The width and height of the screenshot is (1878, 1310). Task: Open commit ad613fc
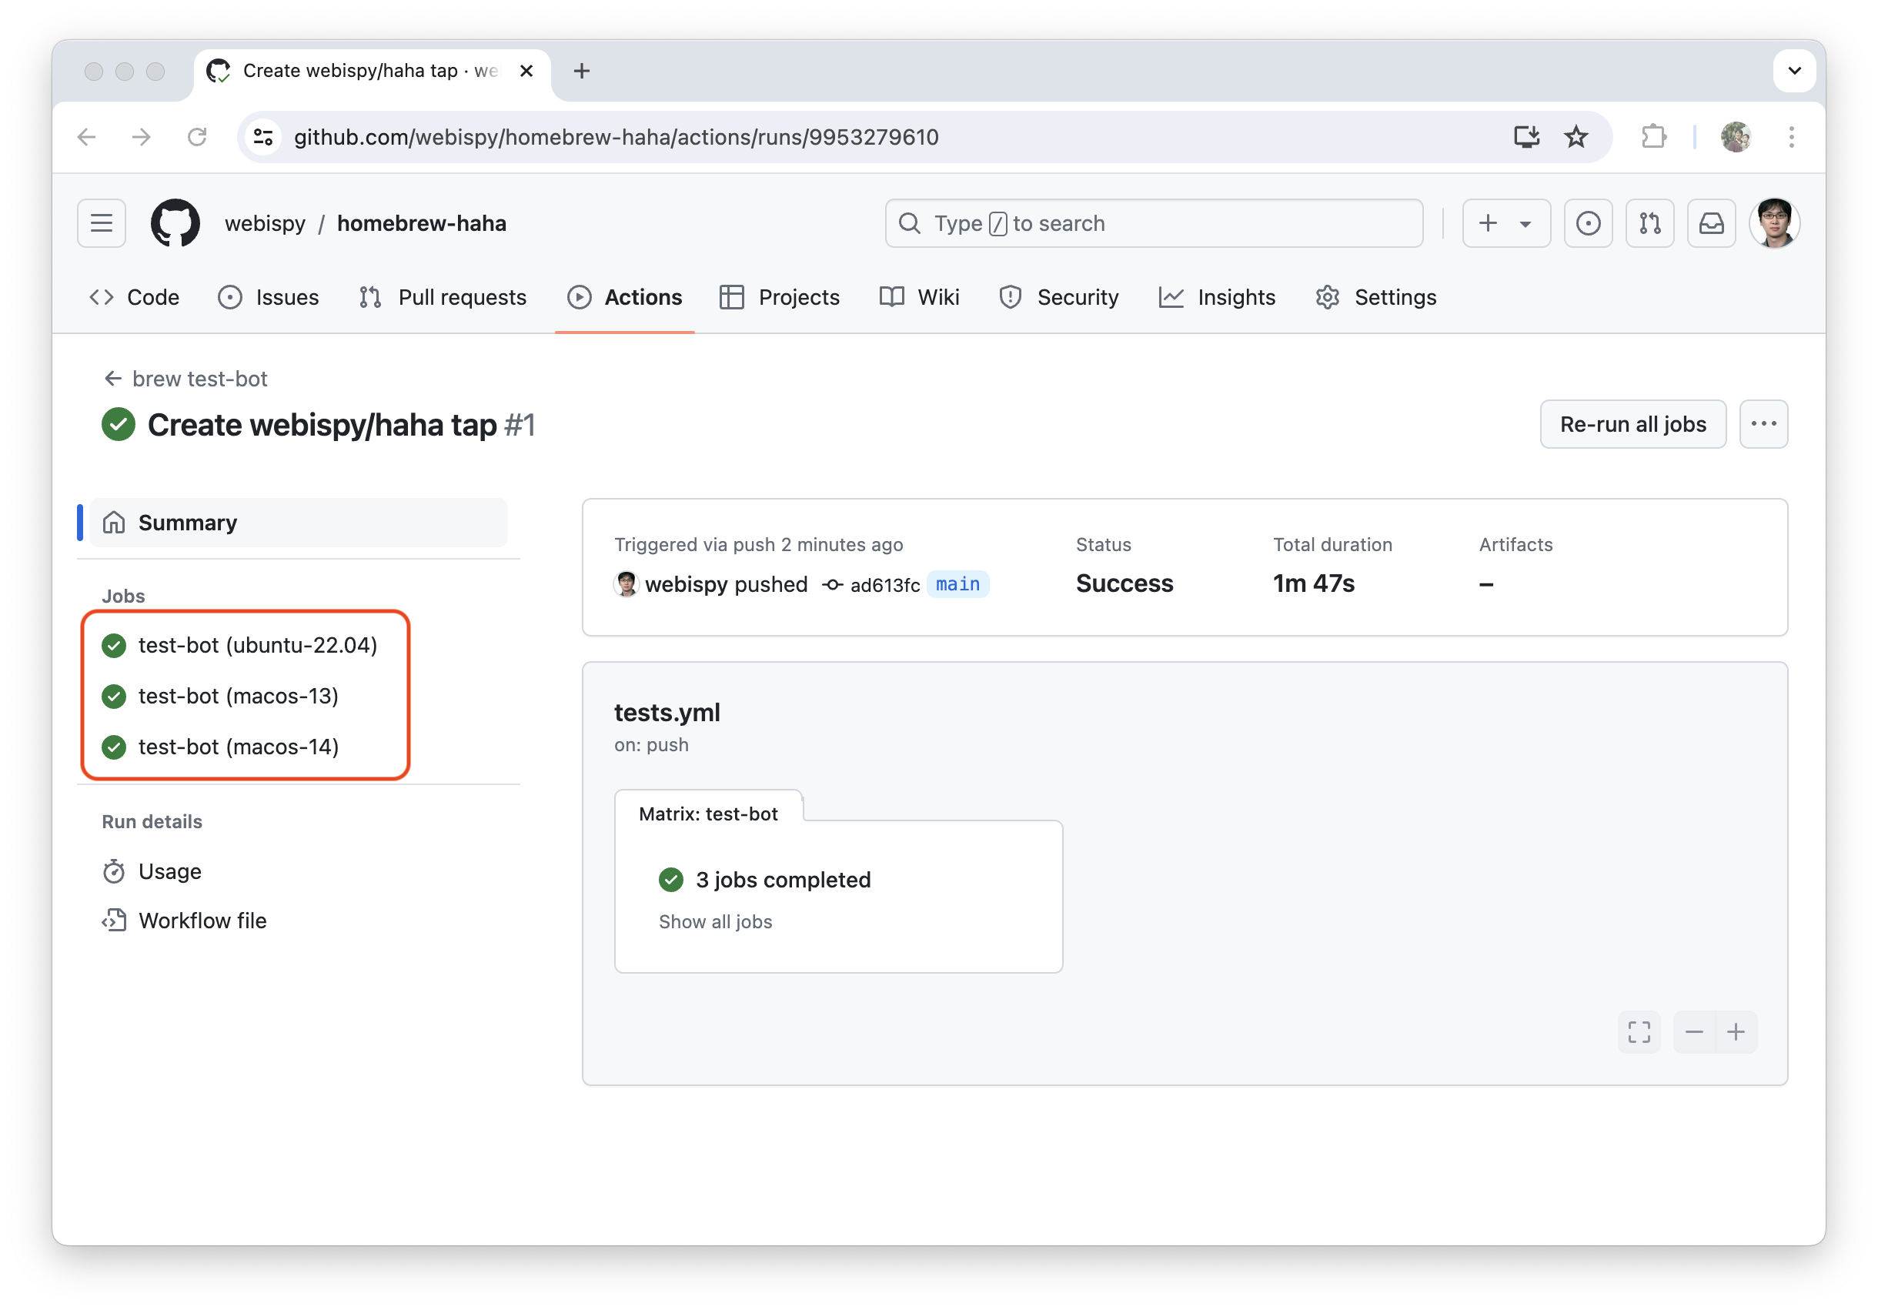point(885,586)
